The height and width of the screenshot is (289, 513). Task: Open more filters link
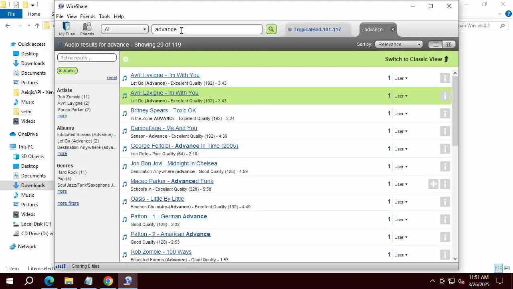click(x=68, y=204)
